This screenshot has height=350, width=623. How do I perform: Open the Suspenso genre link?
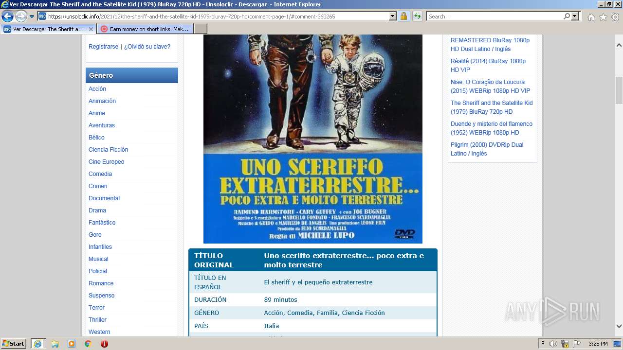102,296
